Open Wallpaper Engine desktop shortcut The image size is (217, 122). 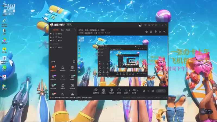click(4, 60)
